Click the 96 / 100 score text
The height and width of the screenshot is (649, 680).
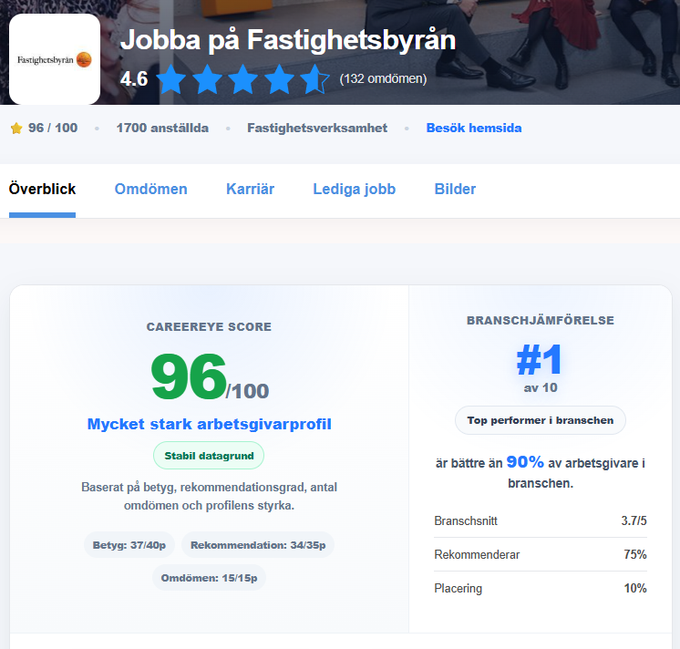[53, 128]
